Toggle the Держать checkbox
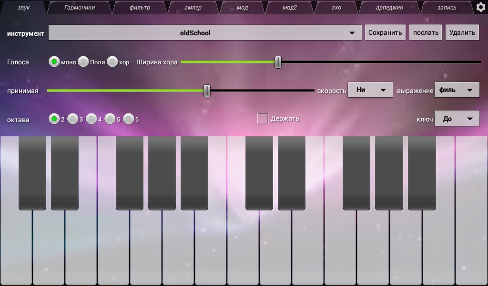 tap(263, 118)
